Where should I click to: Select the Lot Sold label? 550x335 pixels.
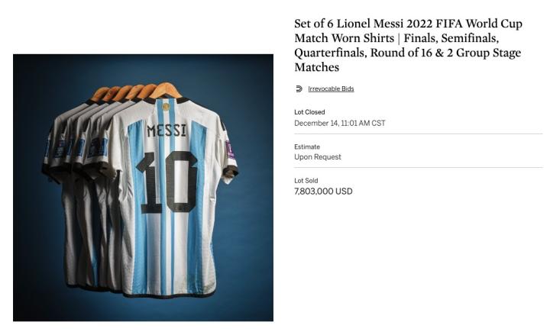pyautogui.click(x=306, y=180)
